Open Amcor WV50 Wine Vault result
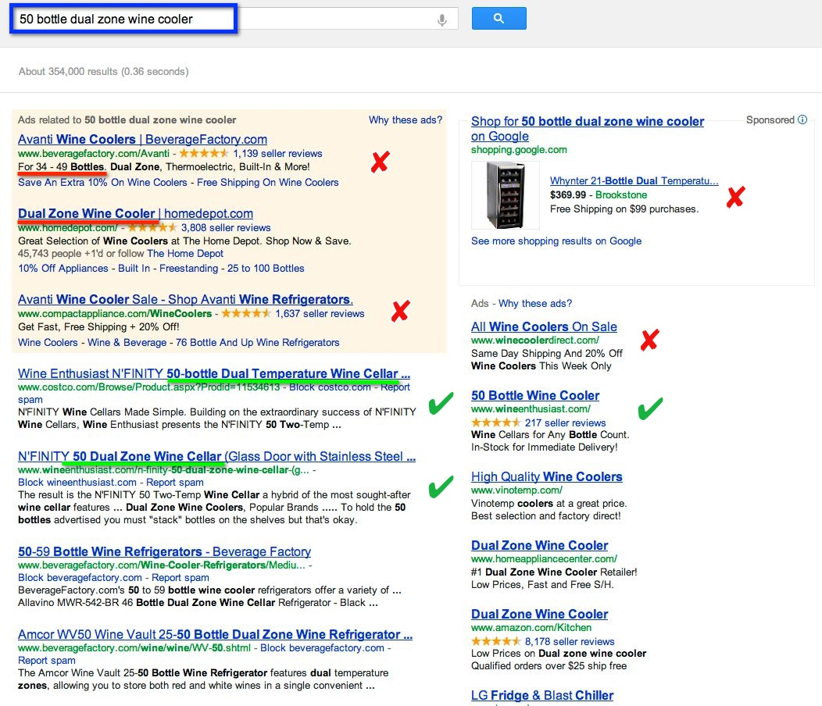The height and width of the screenshot is (706, 822). coord(215,634)
